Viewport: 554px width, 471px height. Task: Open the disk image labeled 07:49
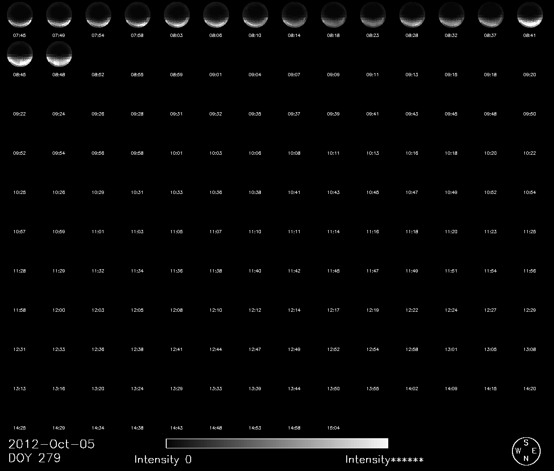tap(59, 15)
